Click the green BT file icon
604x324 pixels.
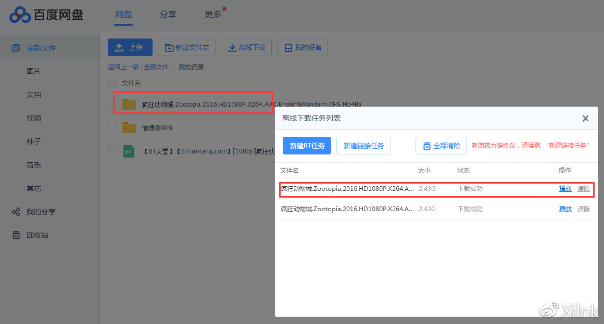pos(129,151)
